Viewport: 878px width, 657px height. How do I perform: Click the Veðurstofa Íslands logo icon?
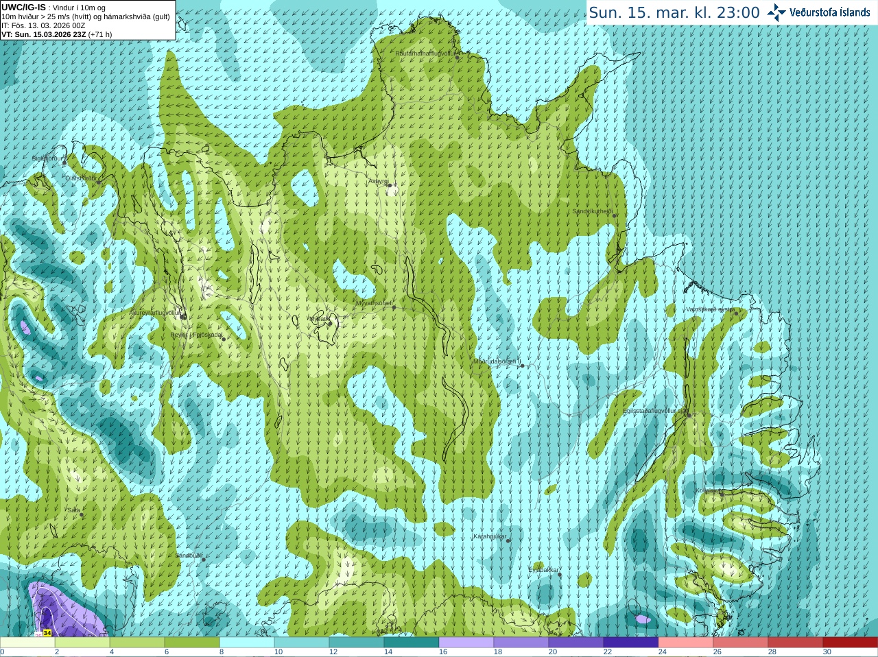[x=776, y=12]
